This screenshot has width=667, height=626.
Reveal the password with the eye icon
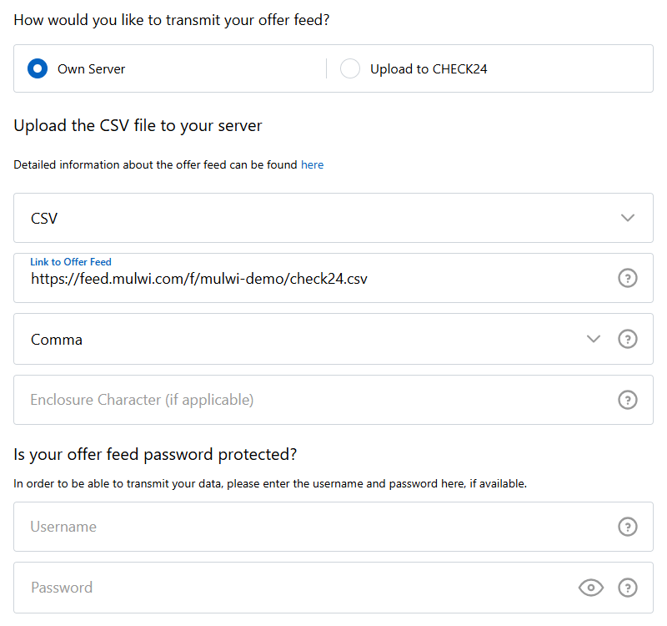591,588
